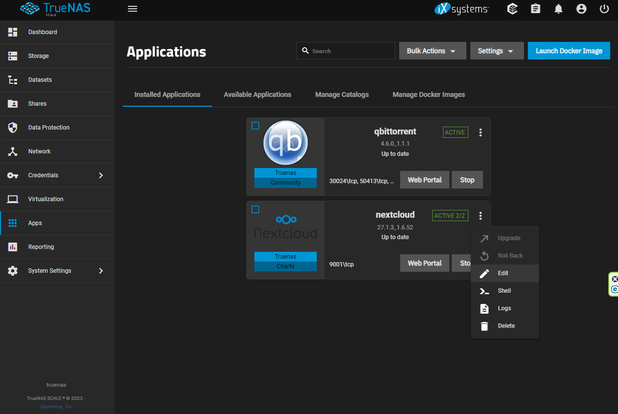Image resolution: width=618 pixels, height=414 pixels.
Task: Stop the qbittorrent application
Action: click(467, 180)
